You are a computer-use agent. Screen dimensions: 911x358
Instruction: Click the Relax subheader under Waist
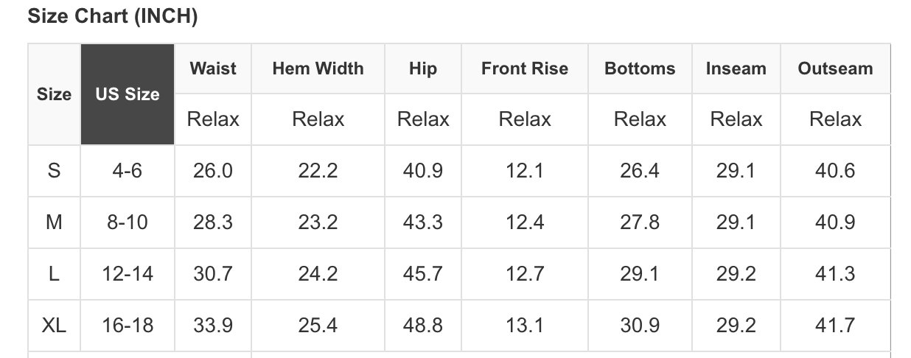point(213,119)
